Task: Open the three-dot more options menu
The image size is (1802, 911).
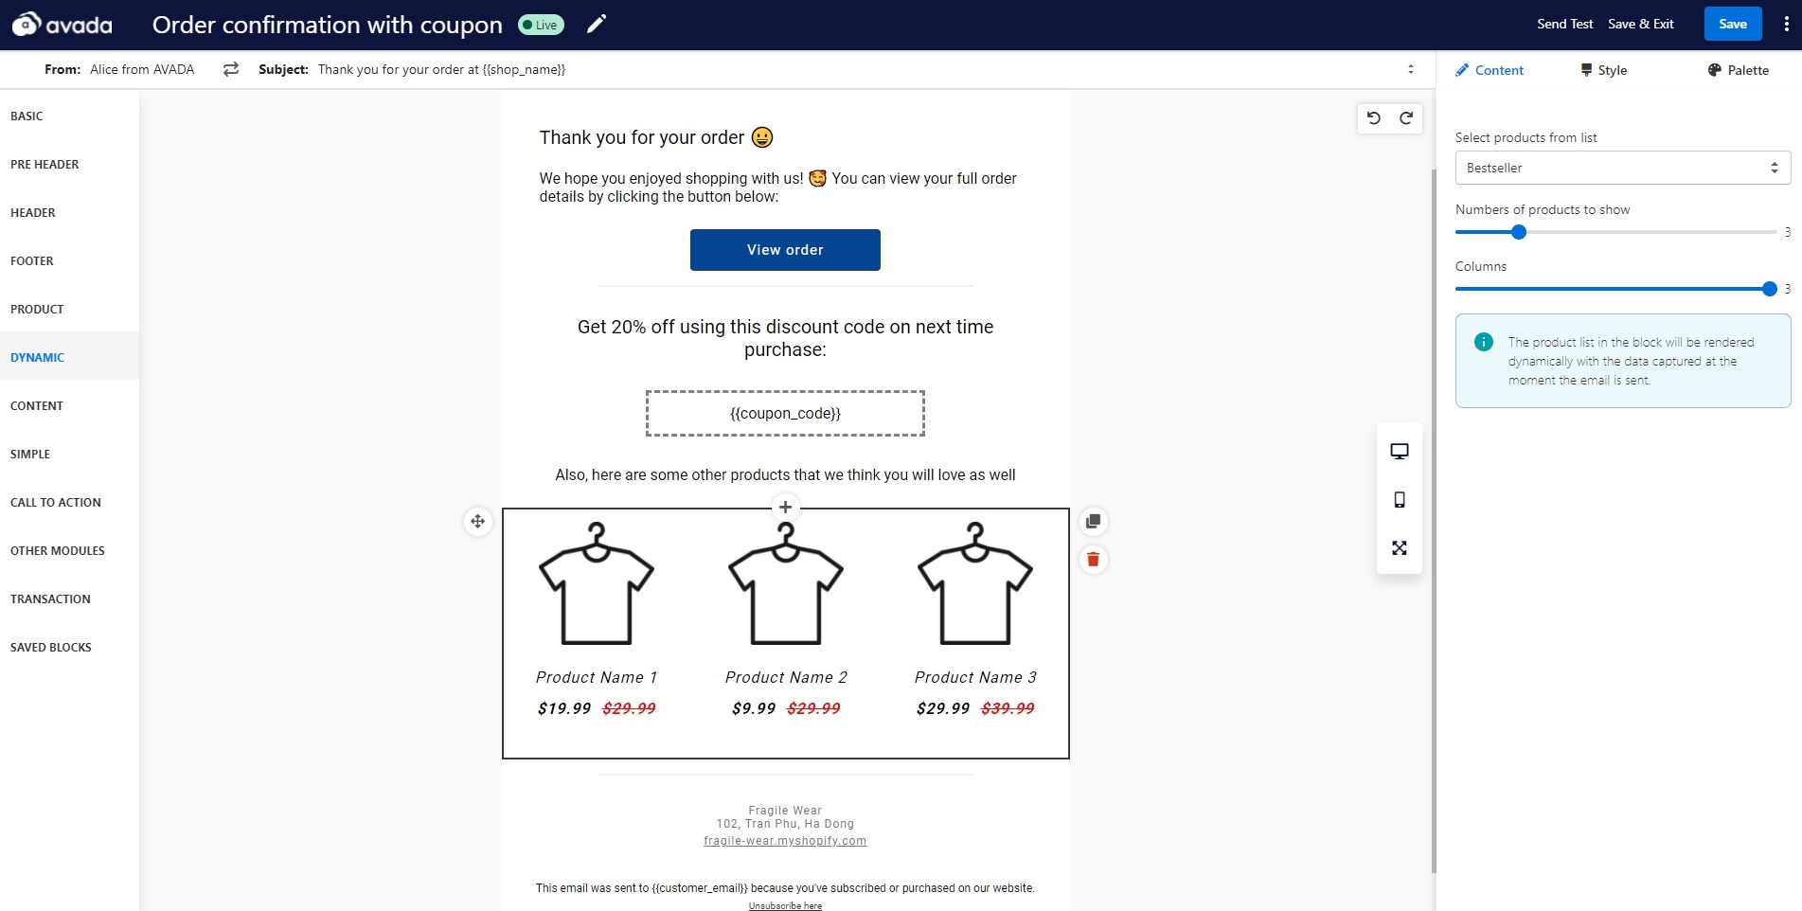Action: point(1786,25)
